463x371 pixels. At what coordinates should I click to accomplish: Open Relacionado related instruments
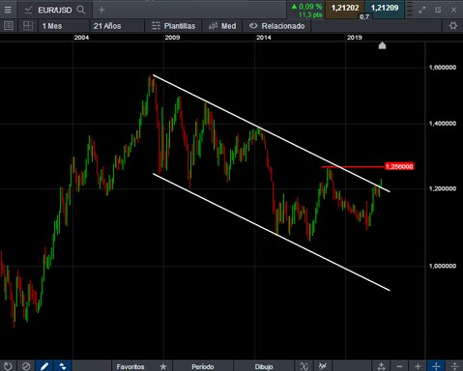point(277,26)
